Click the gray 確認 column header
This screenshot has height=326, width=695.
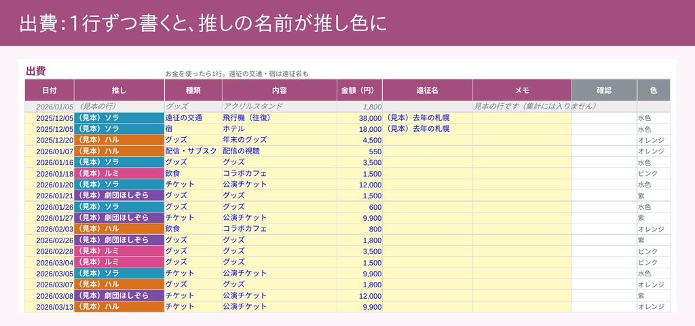(604, 90)
